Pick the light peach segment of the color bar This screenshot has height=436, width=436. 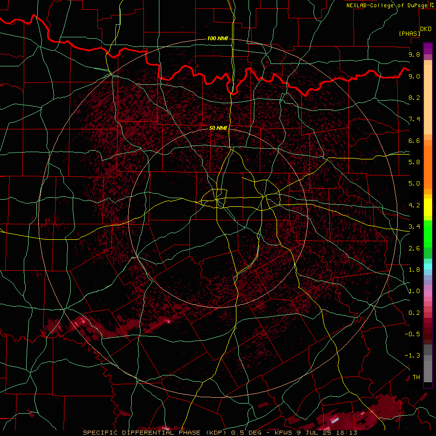[428, 100]
